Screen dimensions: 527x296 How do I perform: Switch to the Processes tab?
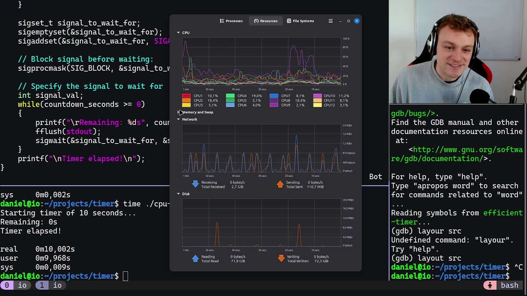pyautogui.click(x=231, y=21)
